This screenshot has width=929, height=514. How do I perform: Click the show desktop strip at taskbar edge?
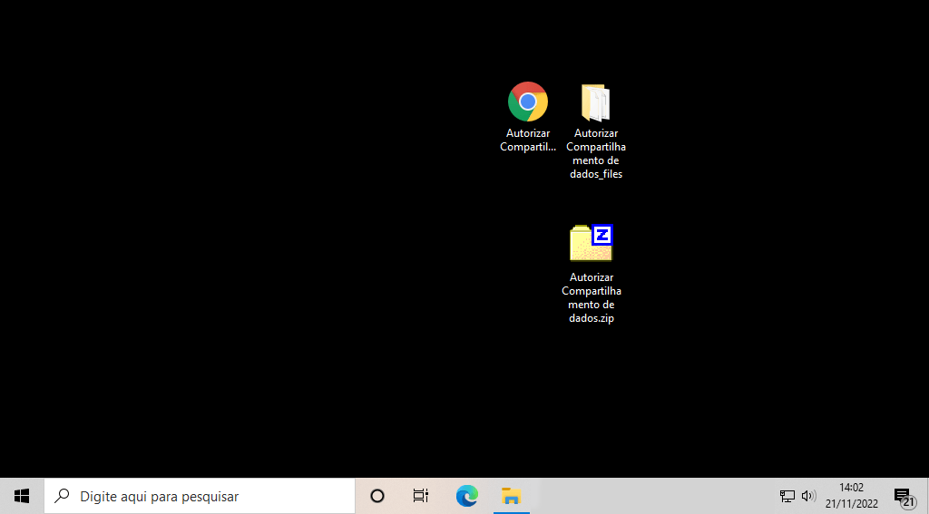click(x=926, y=496)
